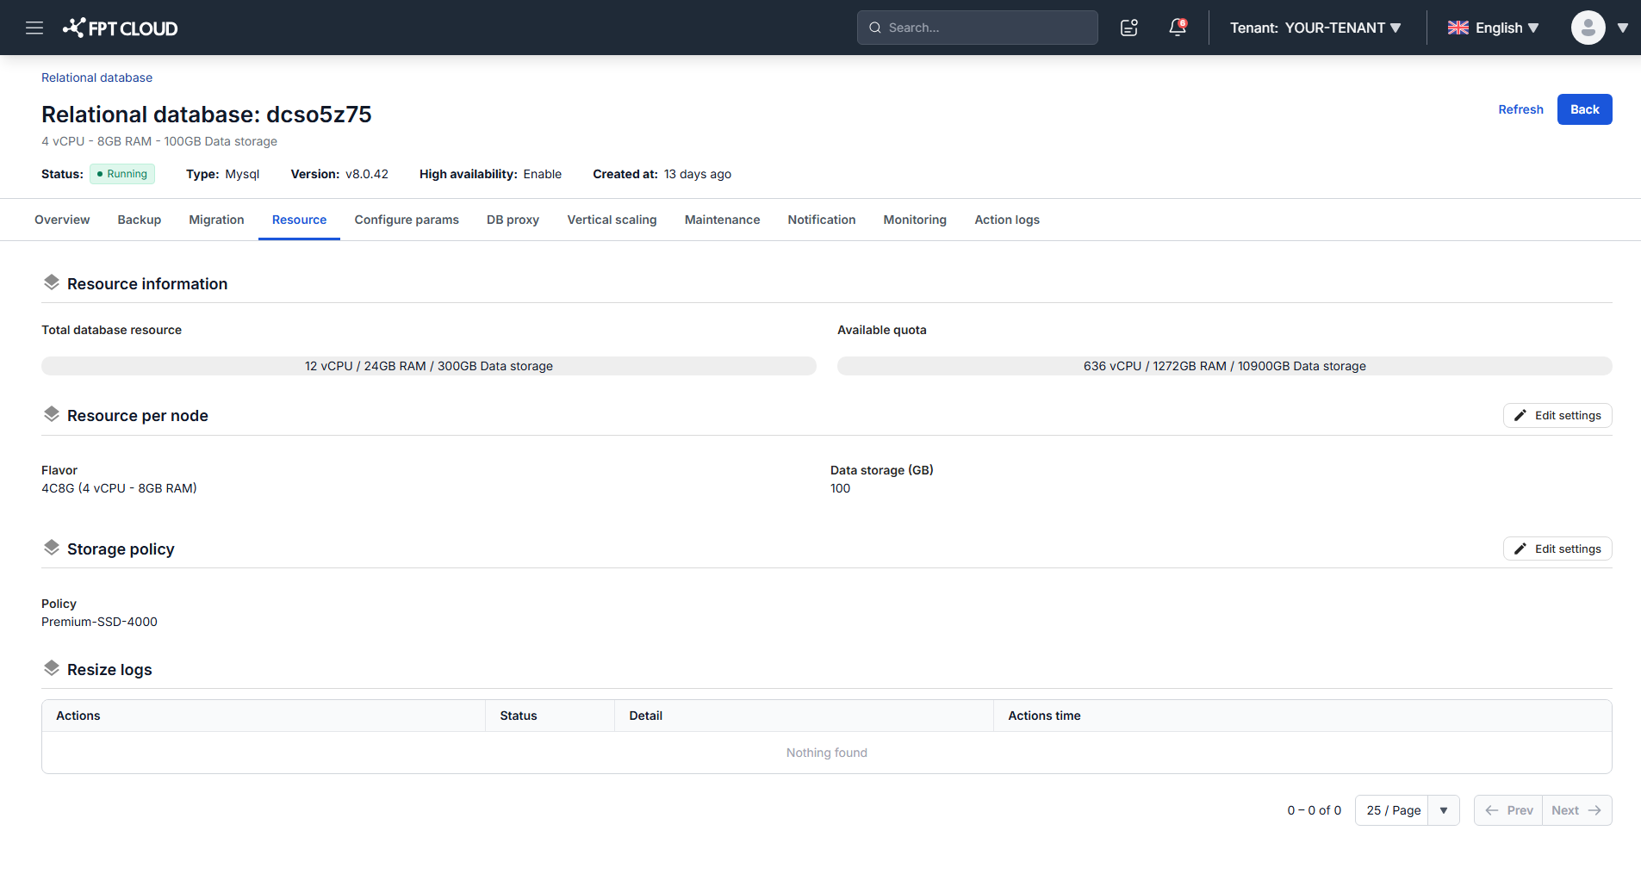
Task: Open the 25 / Page size dropdown
Action: (x=1407, y=810)
